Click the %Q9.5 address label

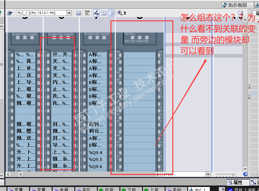click(x=96, y=160)
